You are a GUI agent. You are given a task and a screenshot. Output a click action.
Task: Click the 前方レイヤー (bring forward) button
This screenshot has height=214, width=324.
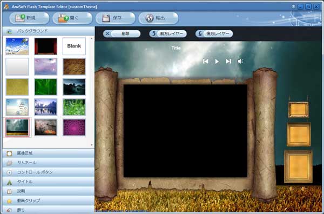coord(168,34)
